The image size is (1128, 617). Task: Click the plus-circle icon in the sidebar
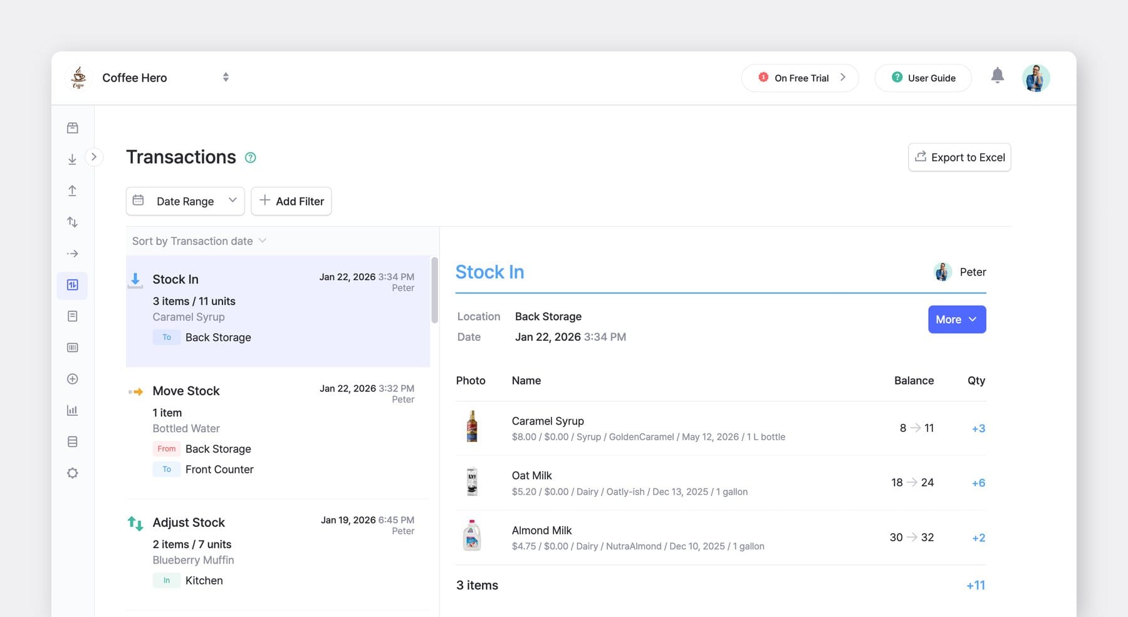73,378
